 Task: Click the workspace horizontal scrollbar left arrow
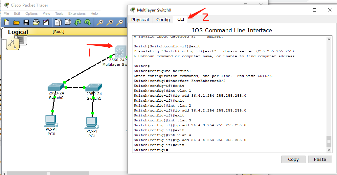coord(4,173)
